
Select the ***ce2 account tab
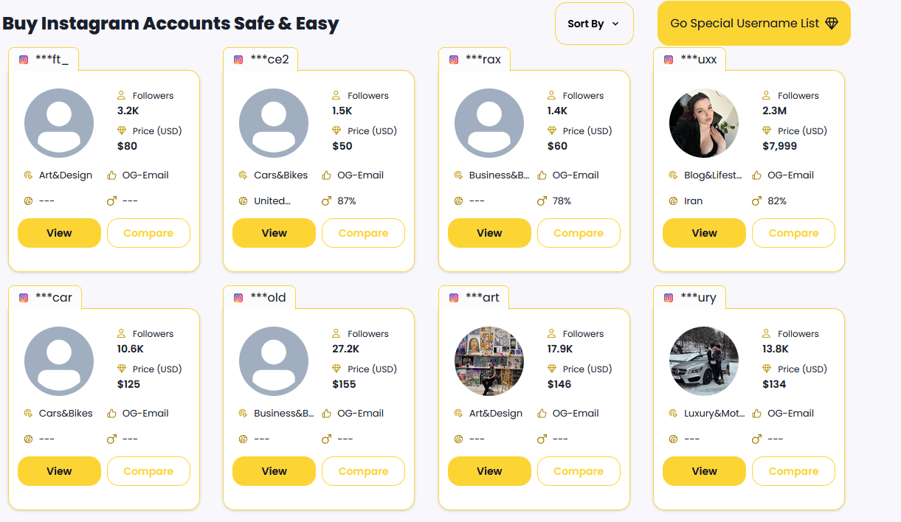coord(269,60)
